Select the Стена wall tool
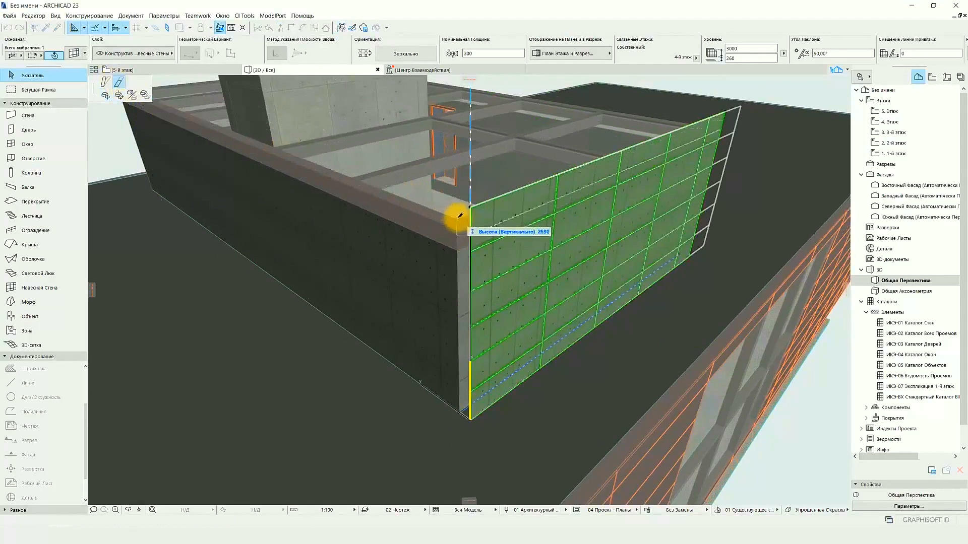This screenshot has width=968, height=544. click(x=28, y=115)
